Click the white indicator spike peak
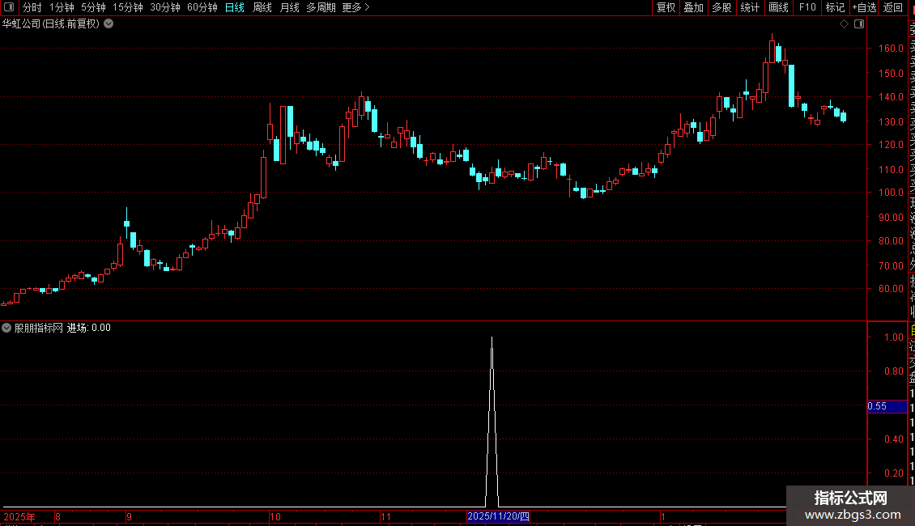Image resolution: width=915 pixels, height=526 pixels. tap(492, 339)
